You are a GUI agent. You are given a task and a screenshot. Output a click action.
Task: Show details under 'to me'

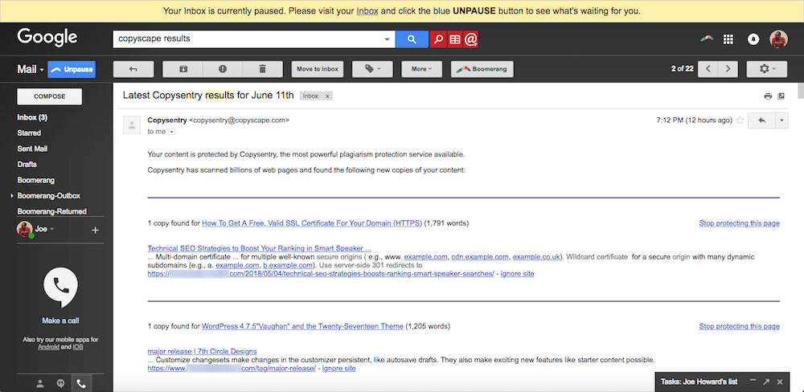pyautogui.click(x=172, y=132)
